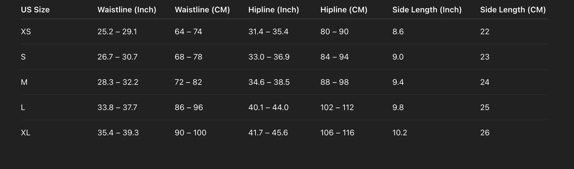Click the Side Length (Inch) header
The width and height of the screenshot is (574, 169).
(x=427, y=10)
